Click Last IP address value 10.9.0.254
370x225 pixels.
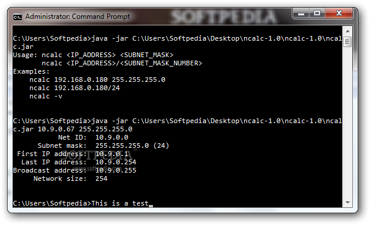tap(116, 162)
